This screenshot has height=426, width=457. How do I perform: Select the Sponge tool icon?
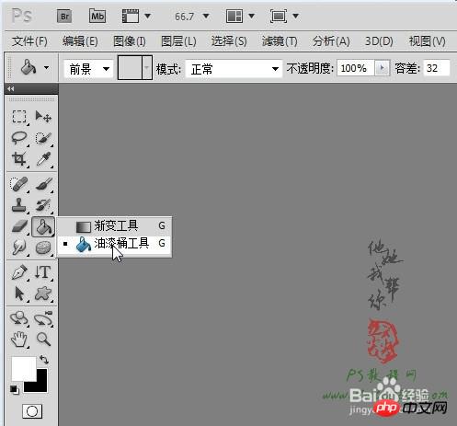pyautogui.click(x=43, y=248)
